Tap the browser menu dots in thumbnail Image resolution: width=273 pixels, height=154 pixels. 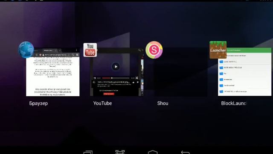pyautogui.click(x=76, y=50)
